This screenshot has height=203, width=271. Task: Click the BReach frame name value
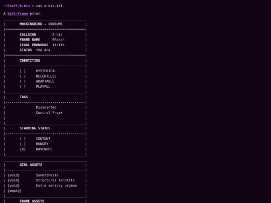(58, 40)
